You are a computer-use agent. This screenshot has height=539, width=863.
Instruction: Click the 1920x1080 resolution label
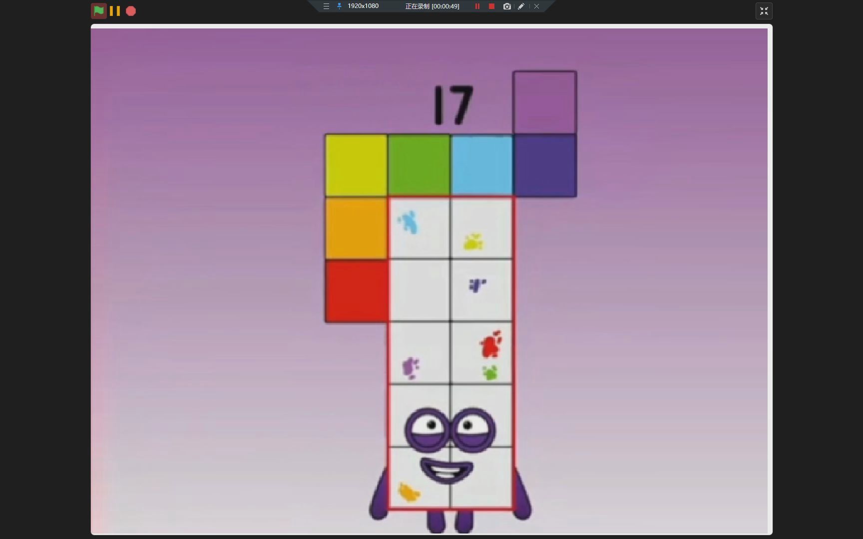click(x=363, y=6)
